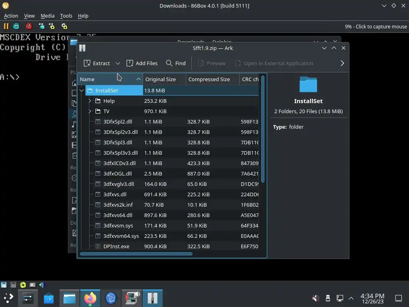Expand the Ark toolbar overflow chevron
The width and height of the screenshot is (409, 307).
point(342,64)
